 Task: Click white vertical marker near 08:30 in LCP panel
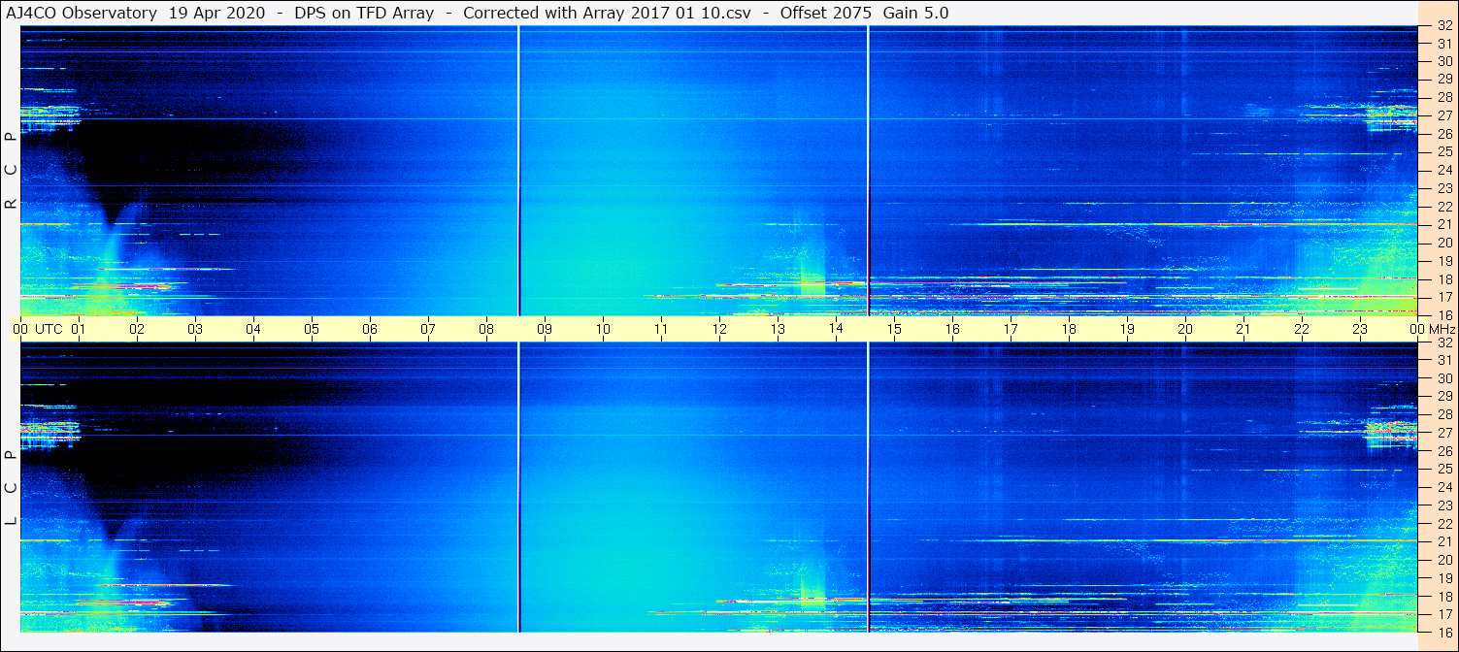click(x=519, y=487)
